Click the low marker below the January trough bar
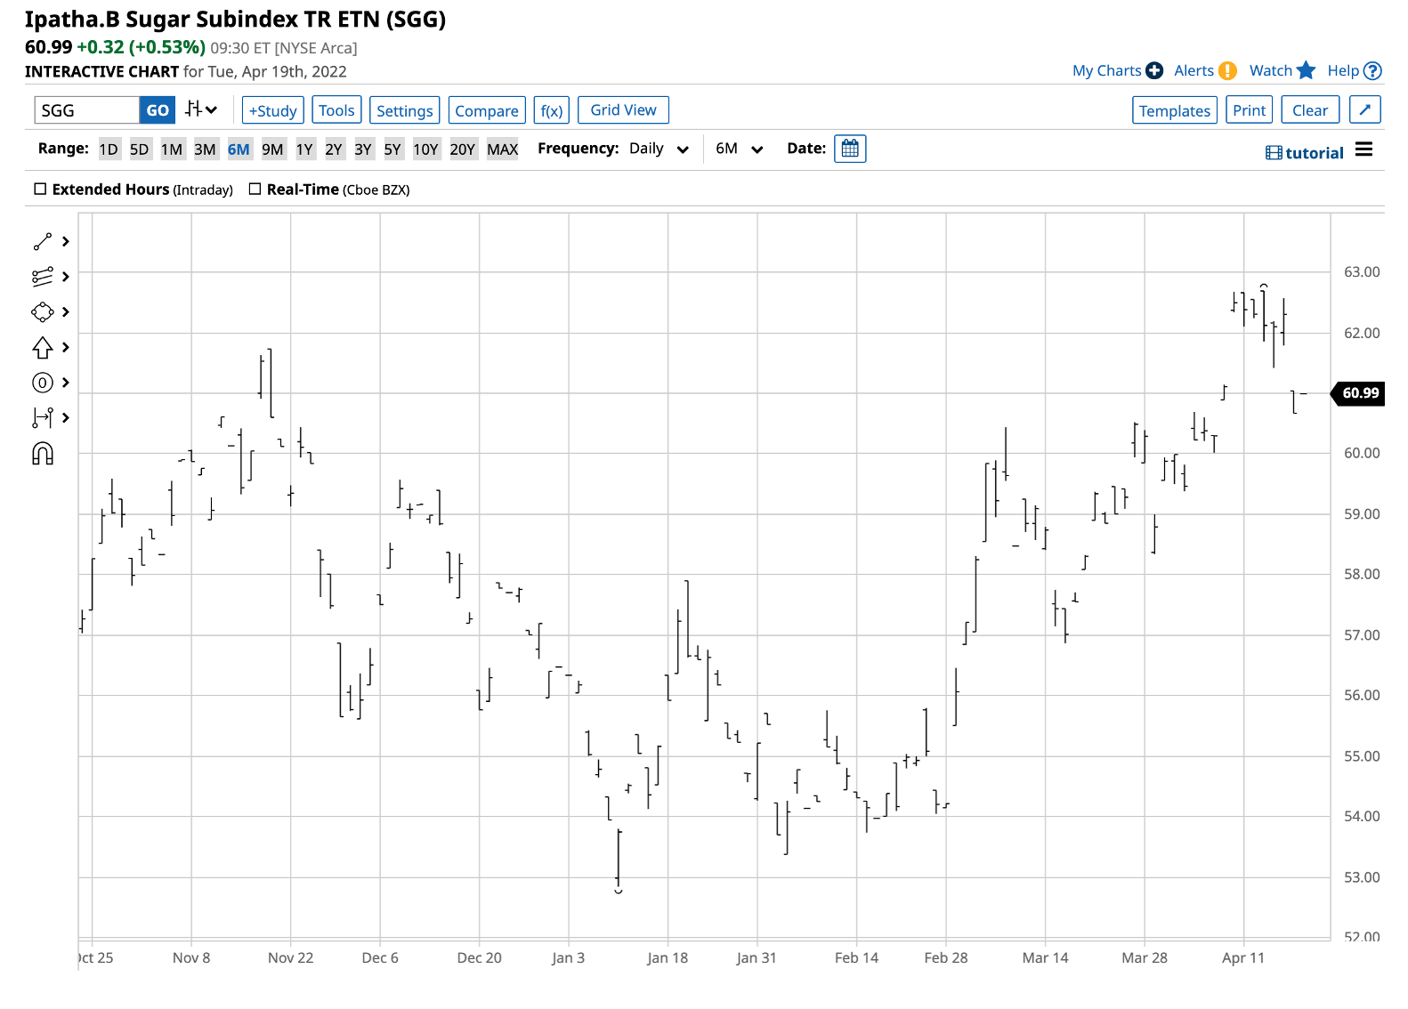This screenshot has width=1408, height=1009. (619, 891)
